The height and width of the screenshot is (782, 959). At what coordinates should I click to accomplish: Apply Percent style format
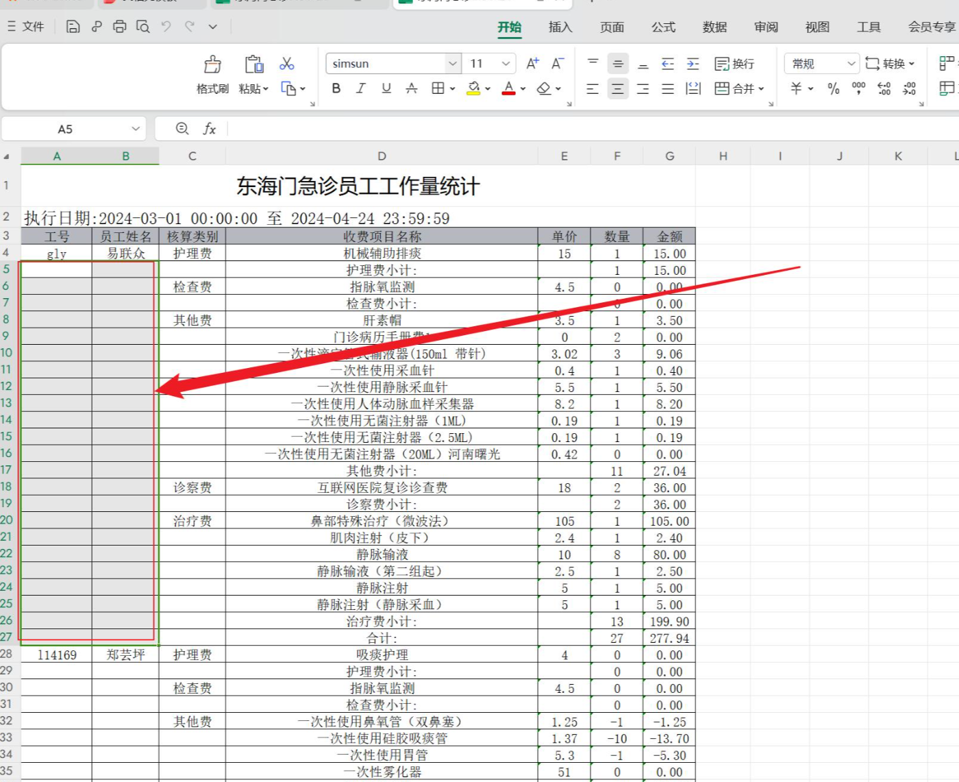coord(834,88)
